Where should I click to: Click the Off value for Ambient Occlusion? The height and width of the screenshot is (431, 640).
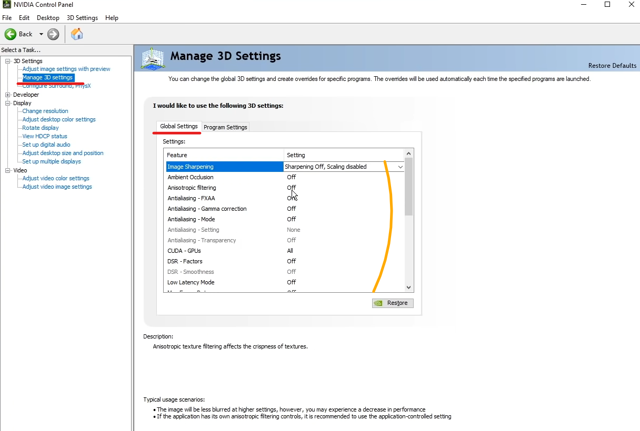point(291,177)
